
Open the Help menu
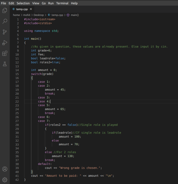click(74, 3)
